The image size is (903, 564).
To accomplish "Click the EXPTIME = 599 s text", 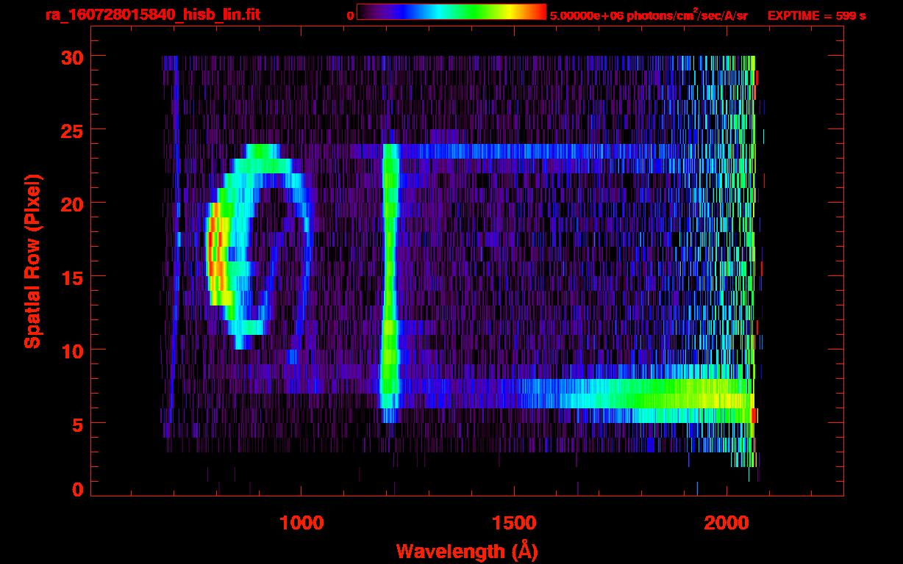I will click(x=816, y=15).
